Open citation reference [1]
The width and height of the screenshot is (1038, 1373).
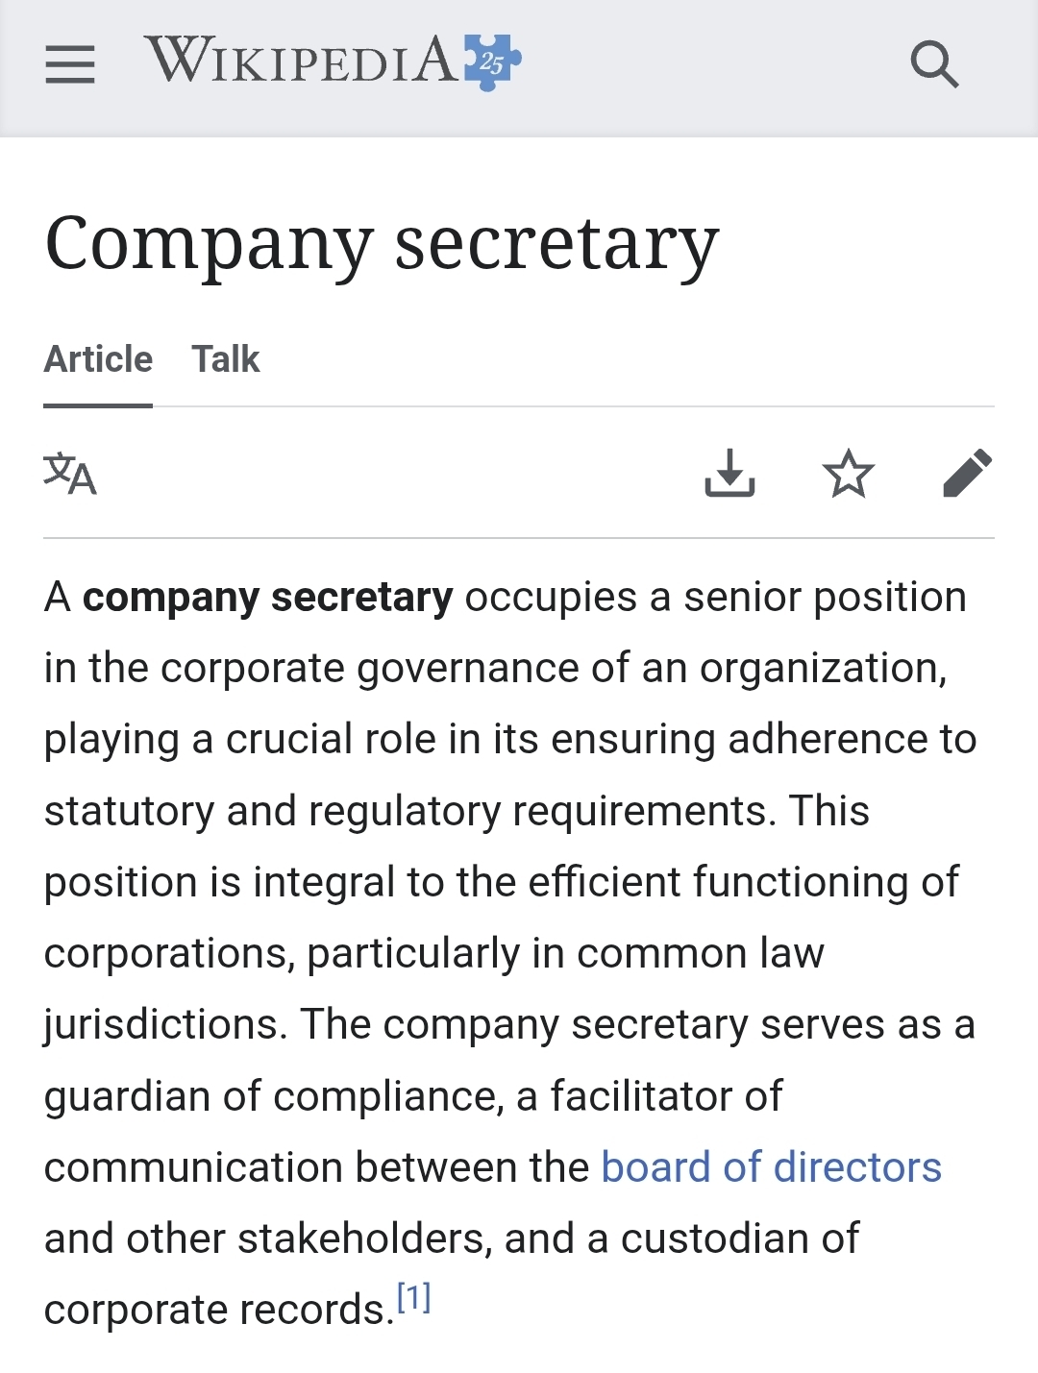414,1298
